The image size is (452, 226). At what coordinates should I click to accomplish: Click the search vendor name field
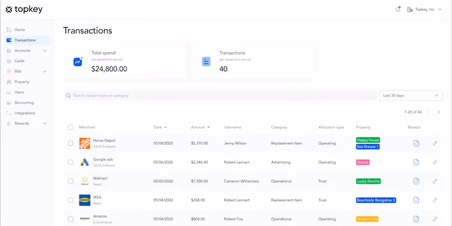(x=220, y=95)
